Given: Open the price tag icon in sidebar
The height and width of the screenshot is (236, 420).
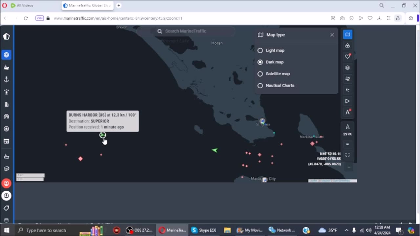Looking at the screenshot, I should pyautogui.click(x=7, y=208).
